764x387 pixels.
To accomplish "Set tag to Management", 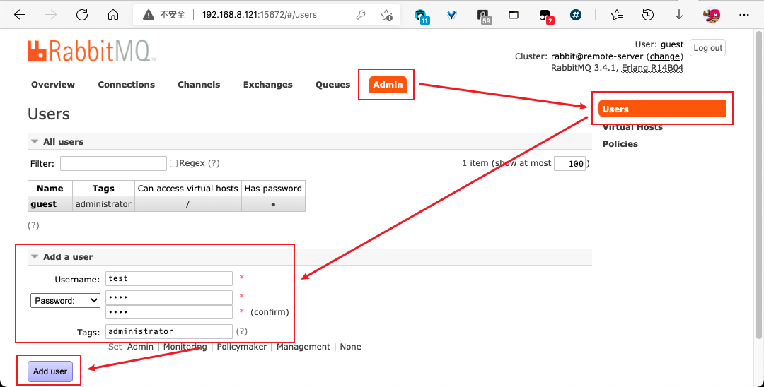I will (303, 347).
